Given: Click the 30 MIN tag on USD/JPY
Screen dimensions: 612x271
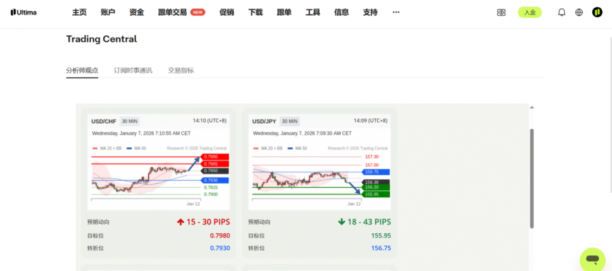Looking at the screenshot, I should pyautogui.click(x=290, y=121).
